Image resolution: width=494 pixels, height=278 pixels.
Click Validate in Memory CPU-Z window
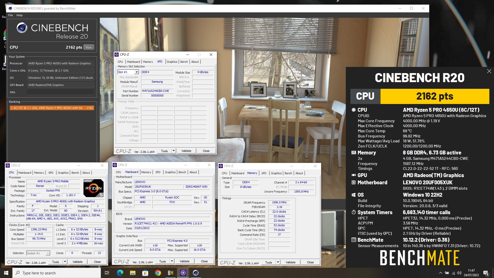point(290,262)
